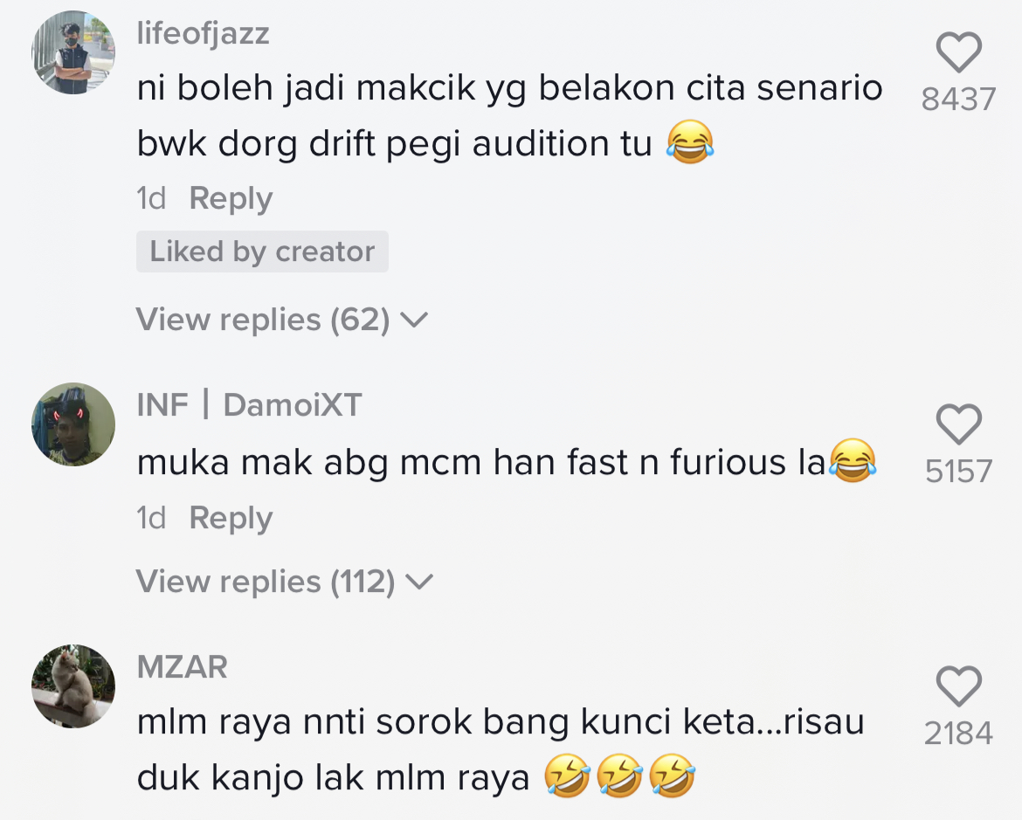1022x820 pixels.
Task: Click the 2184 like count
Action: [x=958, y=734]
